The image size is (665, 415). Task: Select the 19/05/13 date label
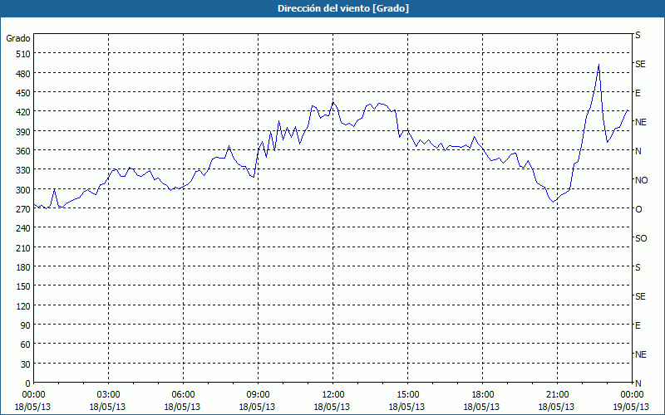coord(632,407)
